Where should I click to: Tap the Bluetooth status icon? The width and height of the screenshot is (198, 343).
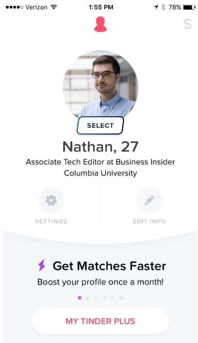(x=163, y=7)
